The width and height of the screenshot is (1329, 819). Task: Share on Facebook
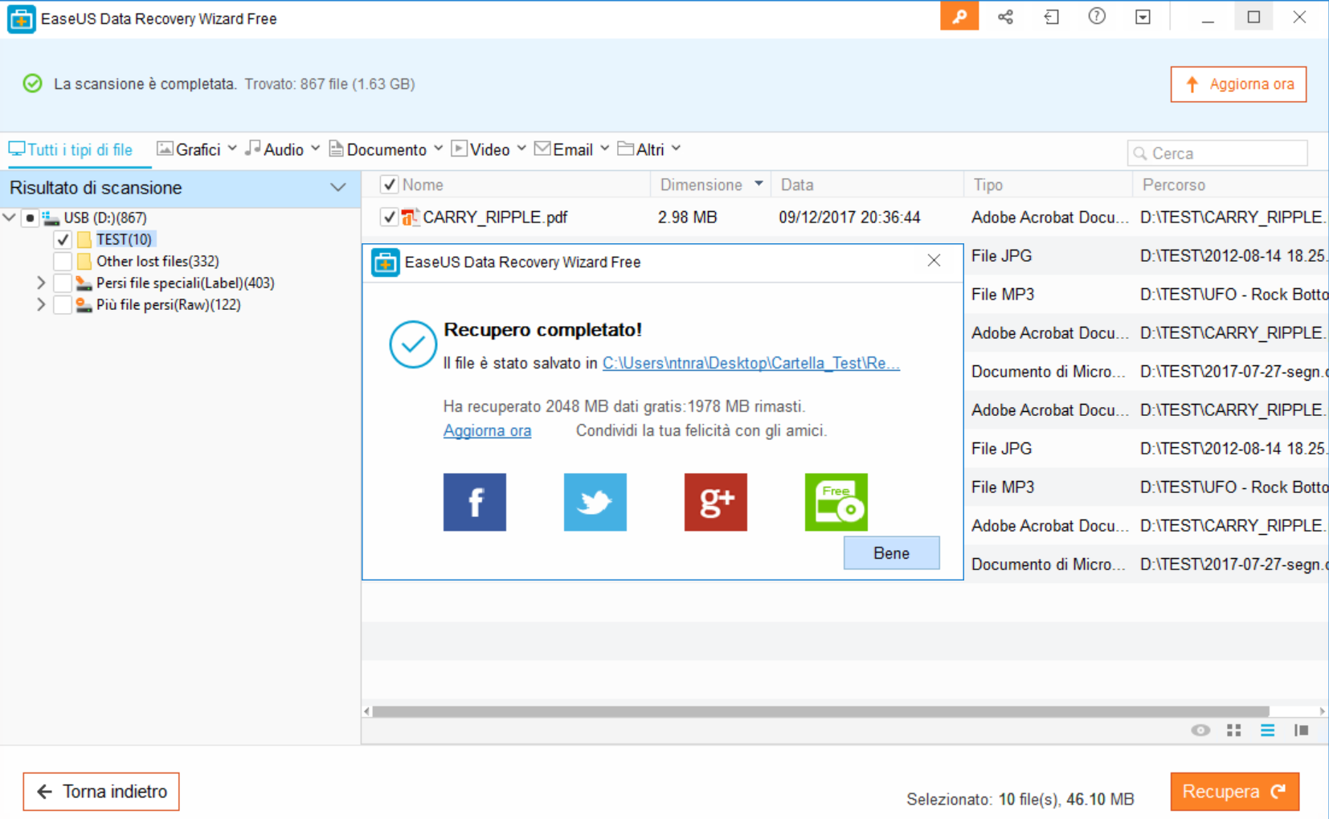coord(475,502)
